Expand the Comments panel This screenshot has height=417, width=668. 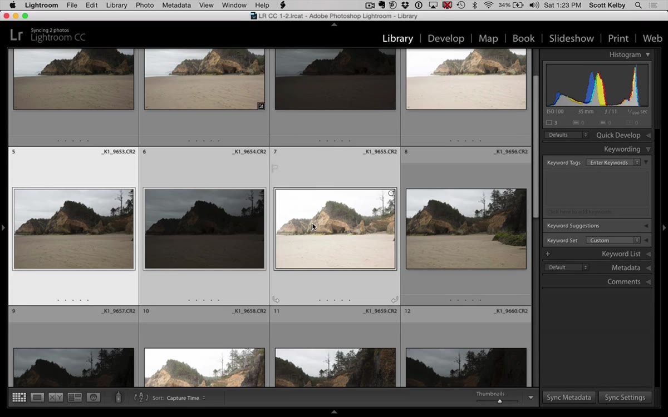tap(647, 282)
